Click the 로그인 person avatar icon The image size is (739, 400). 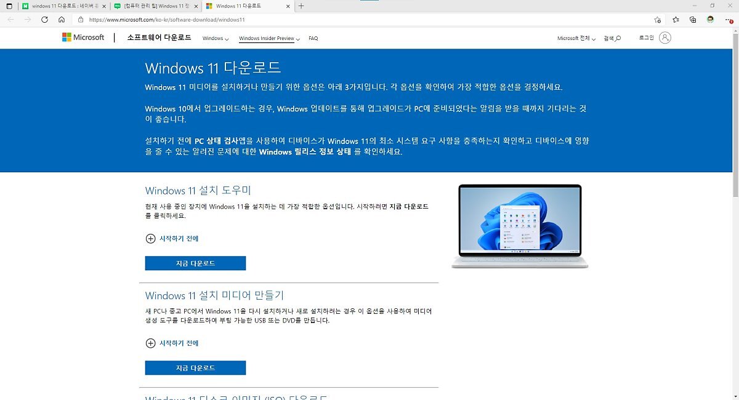click(x=664, y=38)
